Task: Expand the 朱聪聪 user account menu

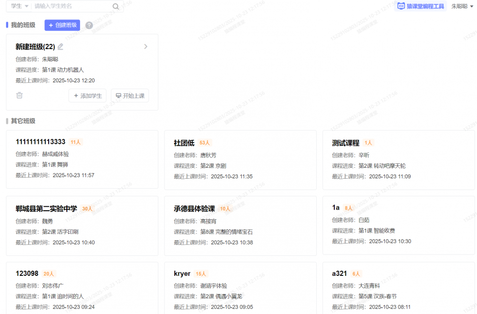Action: (x=462, y=6)
